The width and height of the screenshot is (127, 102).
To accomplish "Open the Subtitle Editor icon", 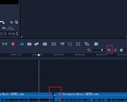I will pos(45,44).
